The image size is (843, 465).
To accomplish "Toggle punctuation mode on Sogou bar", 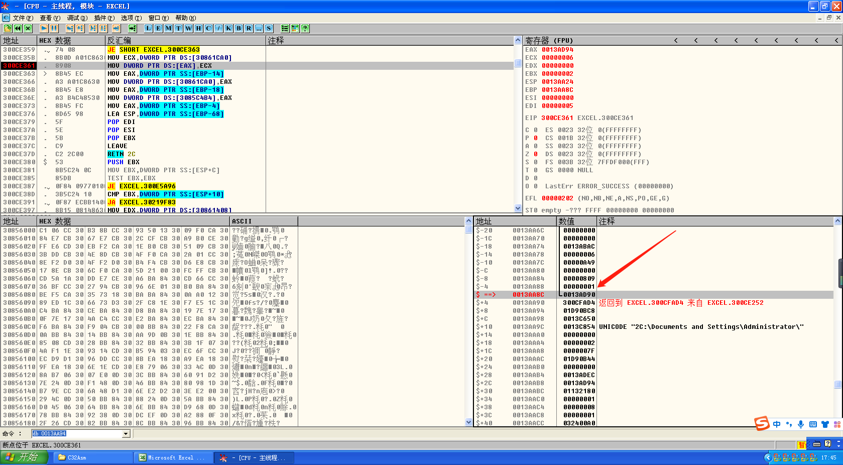I will pyautogui.click(x=789, y=424).
